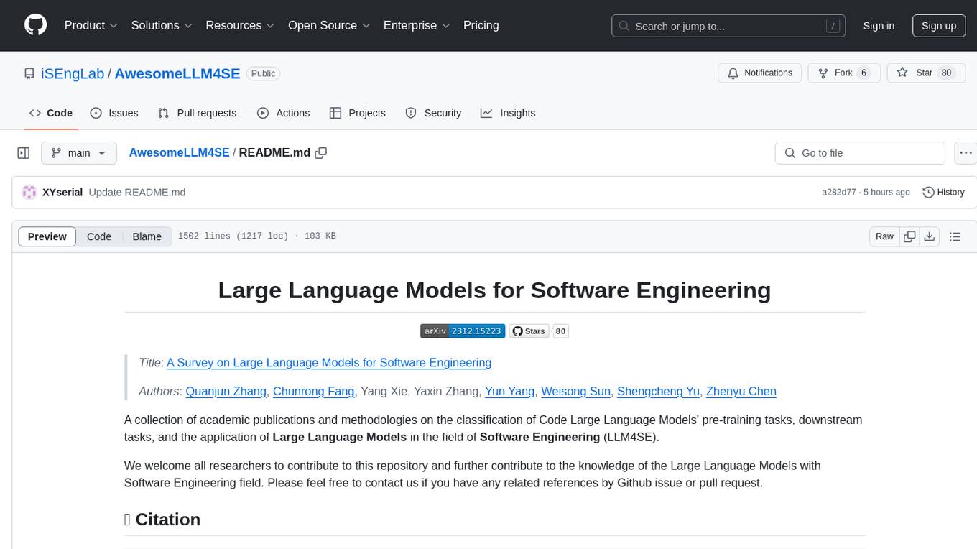Copy raw file contents
This screenshot has height=549, width=977.
(909, 236)
